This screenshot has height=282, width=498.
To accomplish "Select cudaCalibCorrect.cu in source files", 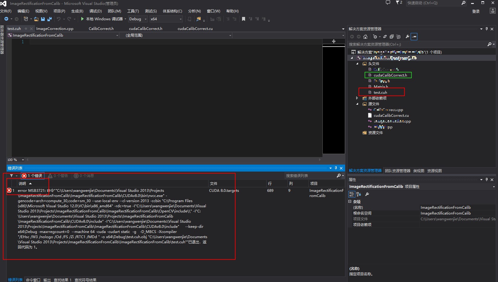I will (x=391, y=115).
